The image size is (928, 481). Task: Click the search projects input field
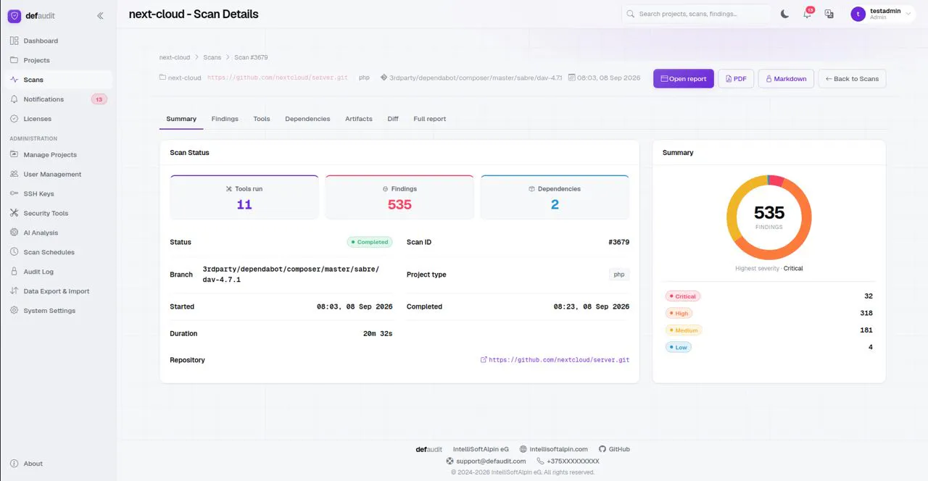[x=696, y=14]
